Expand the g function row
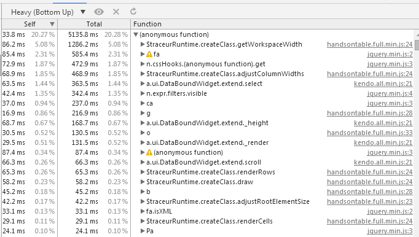419x237 pixels. (143, 114)
